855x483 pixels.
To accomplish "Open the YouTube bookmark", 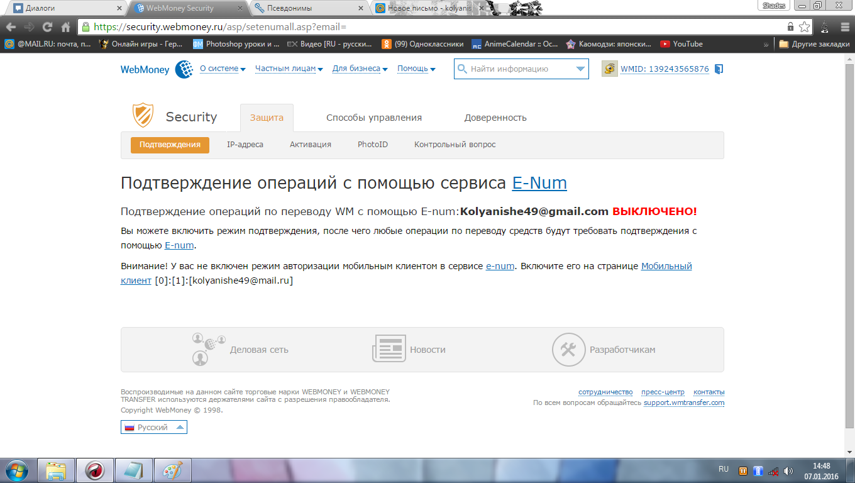I will click(681, 44).
